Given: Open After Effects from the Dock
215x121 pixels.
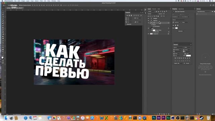Looking at the screenshot, I should pos(159,118).
